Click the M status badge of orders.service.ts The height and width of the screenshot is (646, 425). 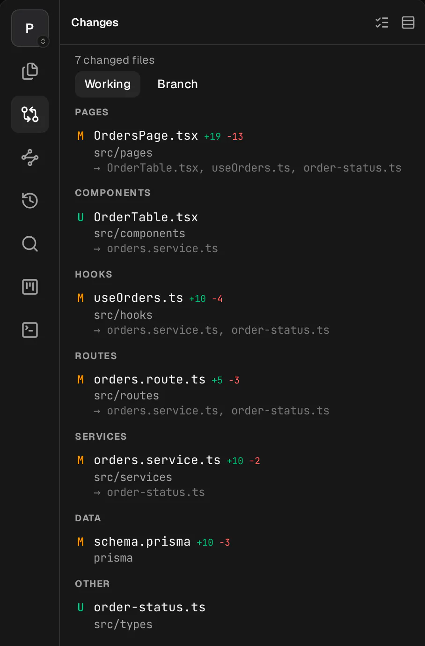(81, 460)
